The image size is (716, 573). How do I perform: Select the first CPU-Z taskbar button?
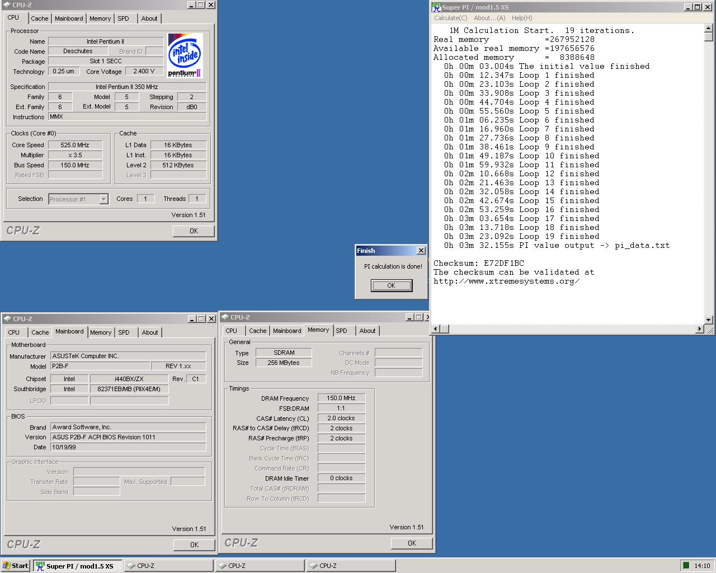(168, 566)
